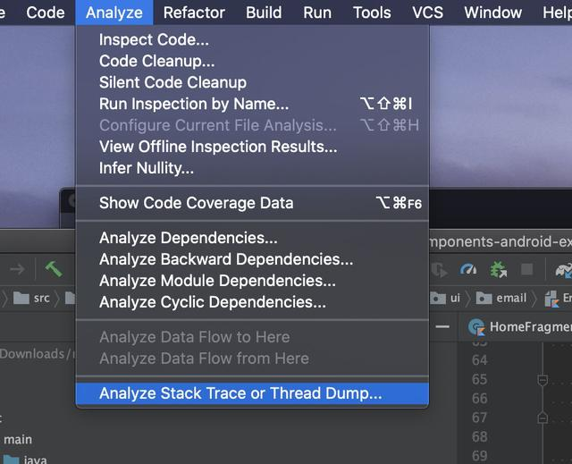Click the gray Stop square icon
Screen dimensions: 572x464
[x=527, y=269]
